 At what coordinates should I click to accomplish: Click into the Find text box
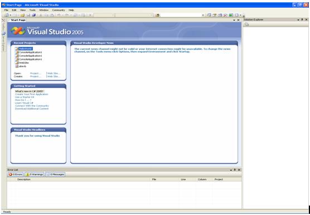coord(181,15)
